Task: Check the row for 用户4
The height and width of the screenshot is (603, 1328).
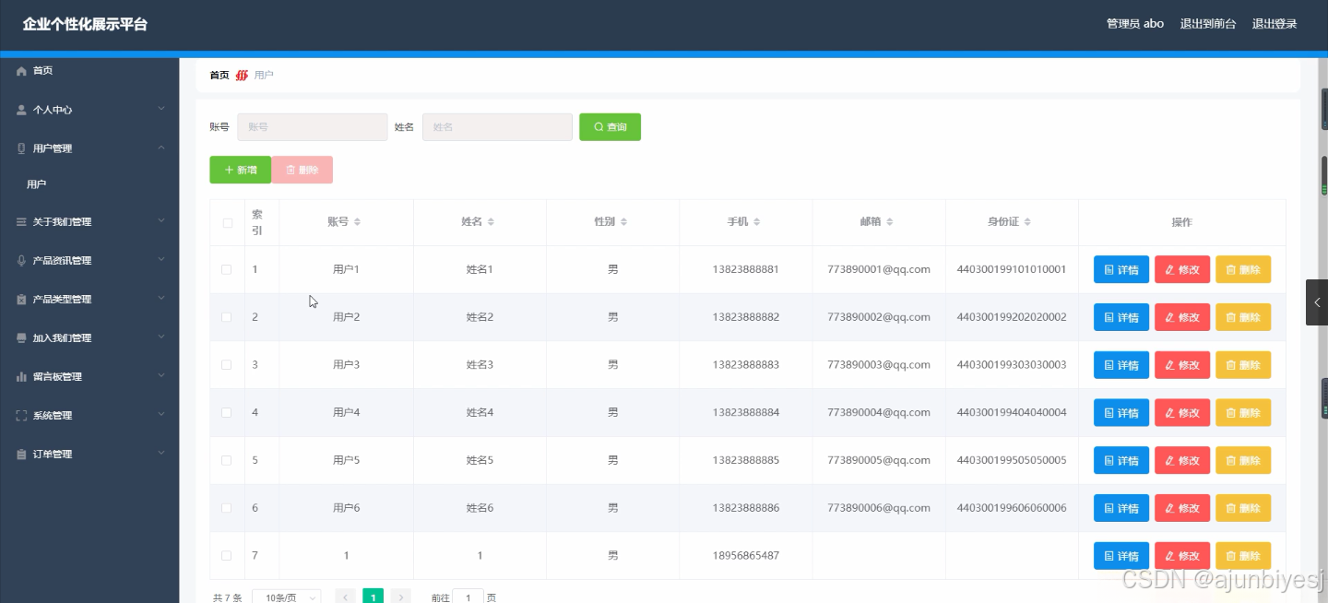Action: tap(227, 412)
